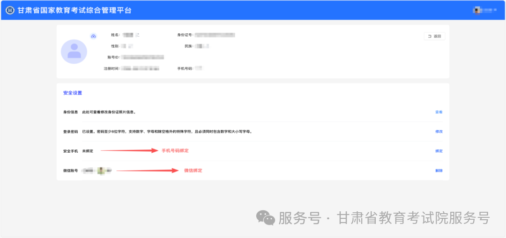Click the small edit icon next to 姓名
This screenshot has height=238, width=506.
point(138,35)
